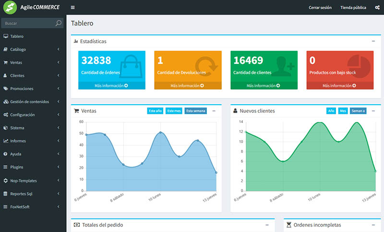Click the Clientes user icon in sidebar

coord(5,75)
